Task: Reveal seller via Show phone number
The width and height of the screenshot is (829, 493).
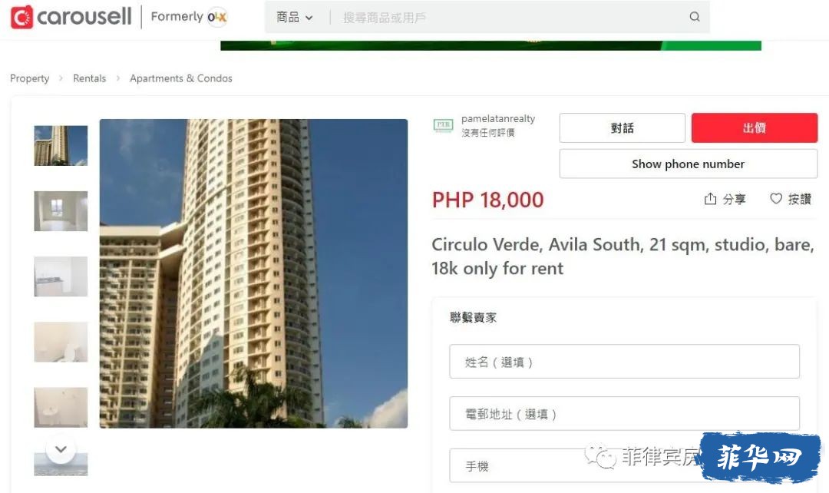Action: tap(689, 164)
